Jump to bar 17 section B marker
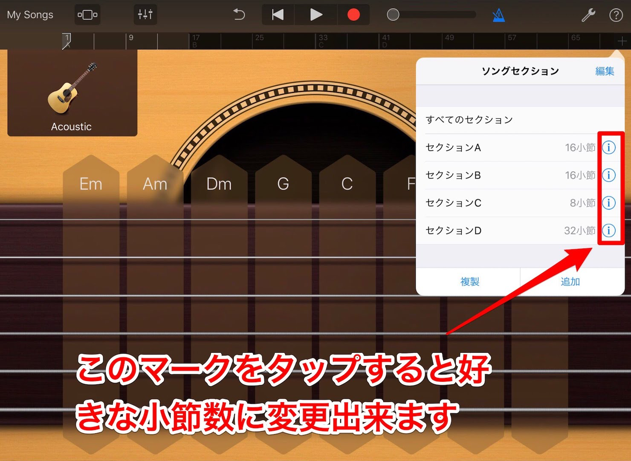The height and width of the screenshot is (461, 631). click(195, 41)
